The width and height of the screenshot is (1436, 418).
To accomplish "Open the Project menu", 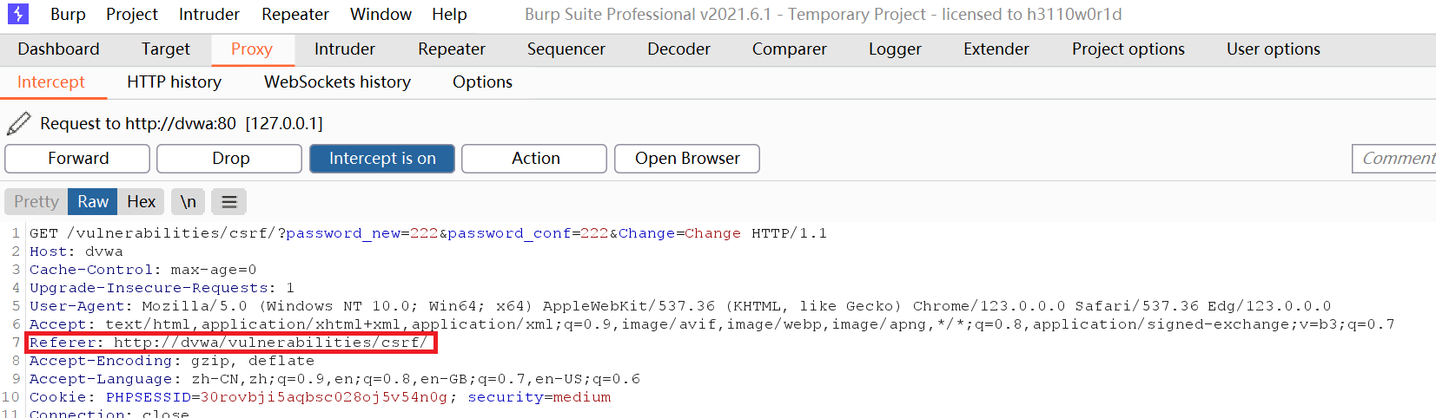I will coord(132,15).
